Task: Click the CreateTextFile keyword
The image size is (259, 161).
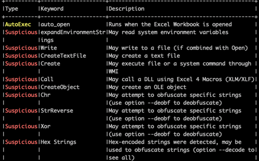Action: tap(63, 56)
